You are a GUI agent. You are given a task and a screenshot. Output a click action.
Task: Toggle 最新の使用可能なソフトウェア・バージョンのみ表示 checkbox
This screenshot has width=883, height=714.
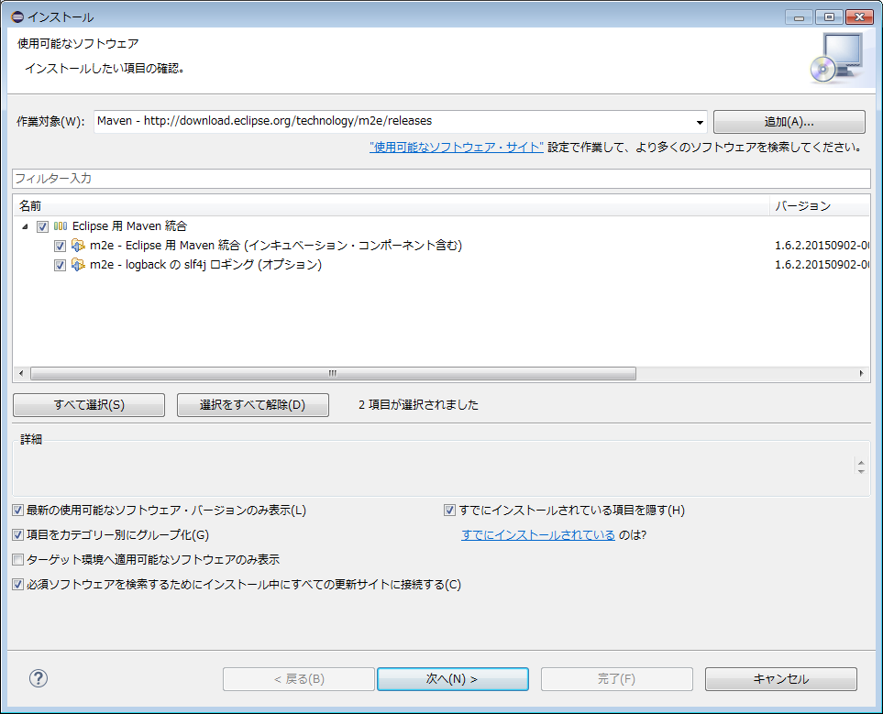coord(18,511)
